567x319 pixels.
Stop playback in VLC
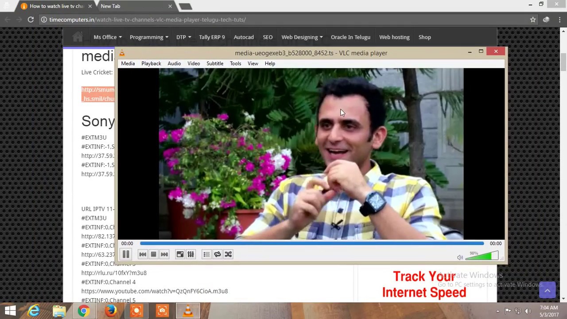point(153,254)
